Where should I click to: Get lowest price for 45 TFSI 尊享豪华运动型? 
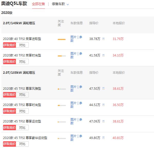pos(9,144)
